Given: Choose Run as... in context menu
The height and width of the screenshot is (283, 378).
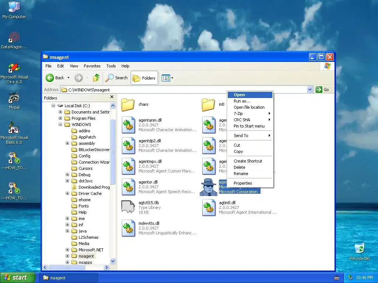Looking at the screenshot, I should (x=250, y=101).
